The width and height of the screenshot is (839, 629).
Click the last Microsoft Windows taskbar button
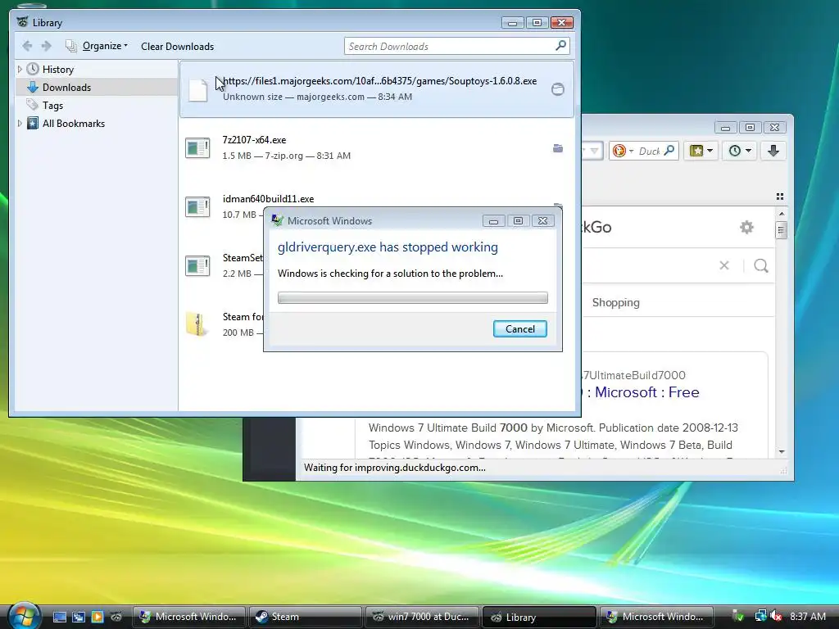(655, 617)
